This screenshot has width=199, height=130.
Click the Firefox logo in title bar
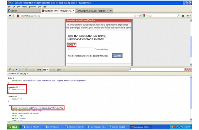(x=8, y=3)
